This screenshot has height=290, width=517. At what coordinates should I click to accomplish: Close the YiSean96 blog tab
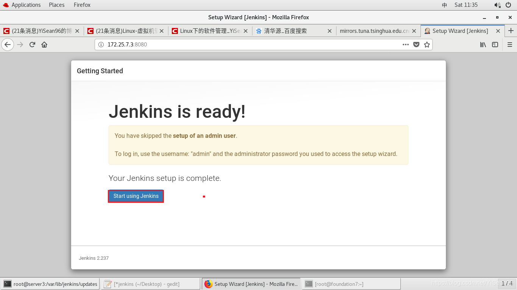tap(77, 31)
